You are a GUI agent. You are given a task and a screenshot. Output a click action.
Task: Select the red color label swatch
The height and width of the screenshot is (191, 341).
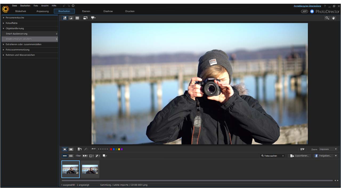point(111,149)
